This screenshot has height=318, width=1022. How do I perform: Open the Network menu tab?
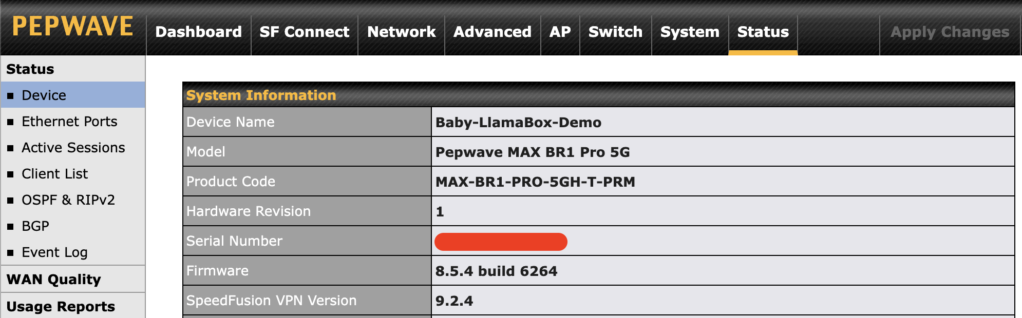tap(401, 32)
